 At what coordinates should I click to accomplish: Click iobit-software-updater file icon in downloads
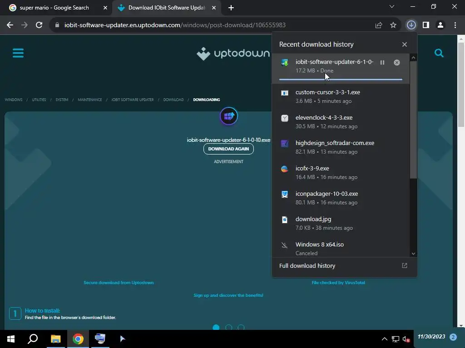point(285,63)
